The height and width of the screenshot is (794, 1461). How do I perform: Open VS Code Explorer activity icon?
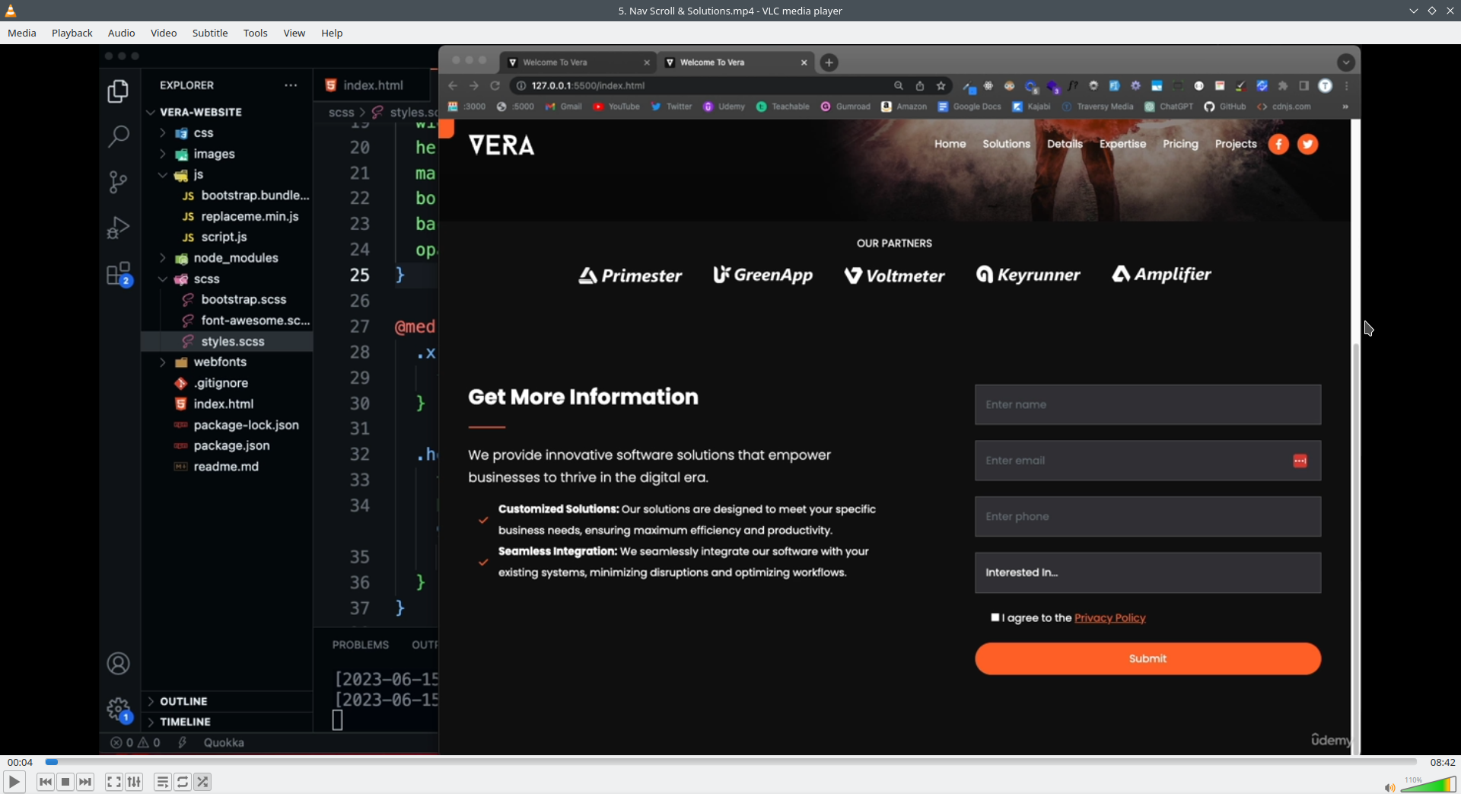coord(118,91)
